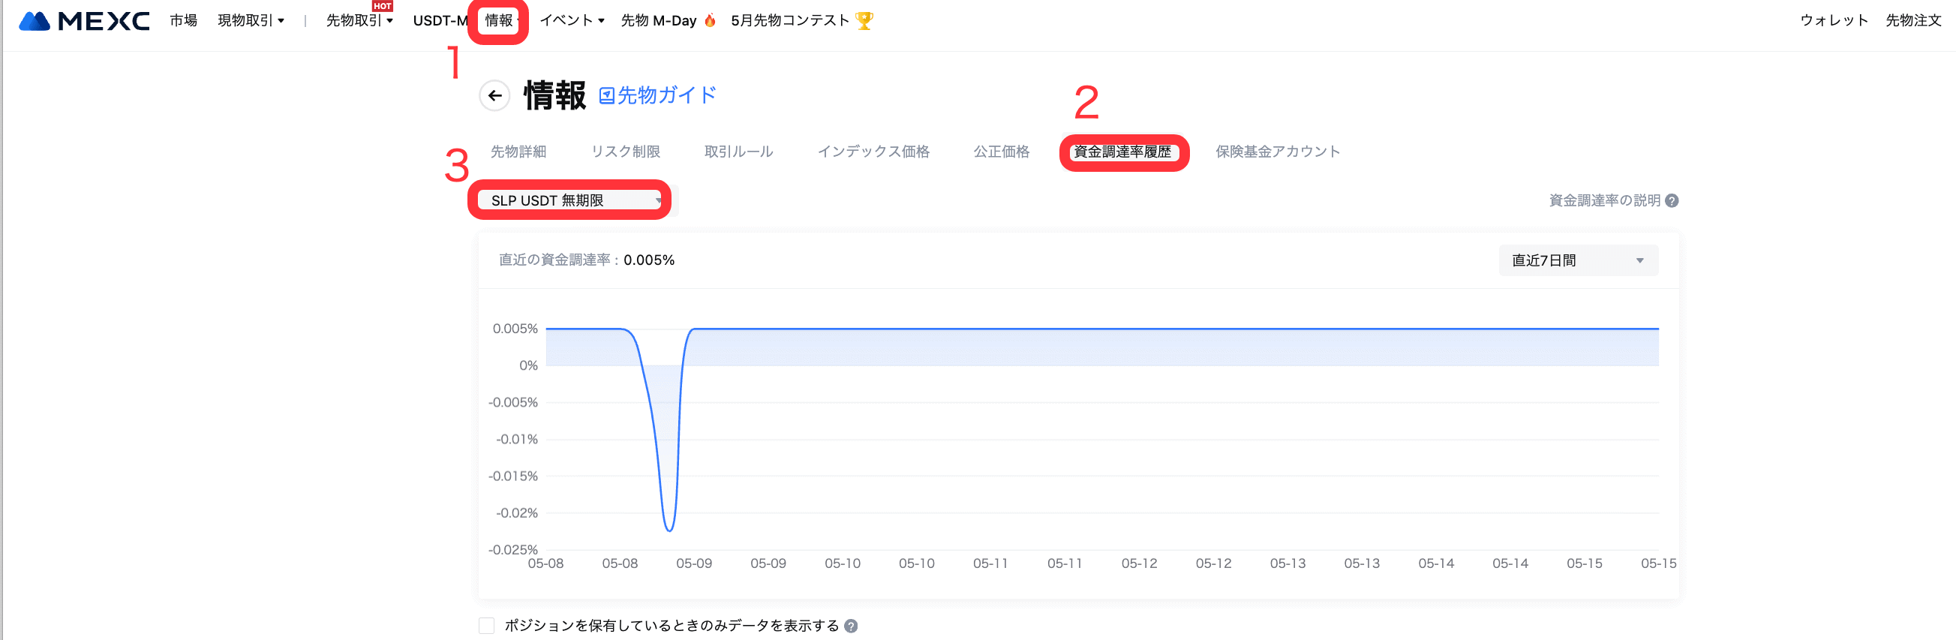Open the 現物取引 dropdown menu
This screenshot has width=1956, height=640.
click(x=251, y=20)
